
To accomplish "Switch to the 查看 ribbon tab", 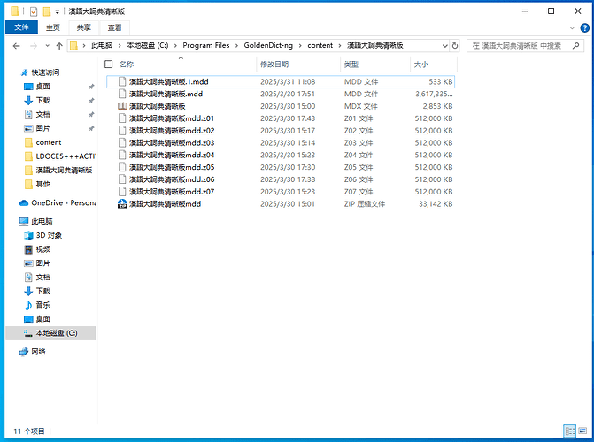I will (115, 27).
